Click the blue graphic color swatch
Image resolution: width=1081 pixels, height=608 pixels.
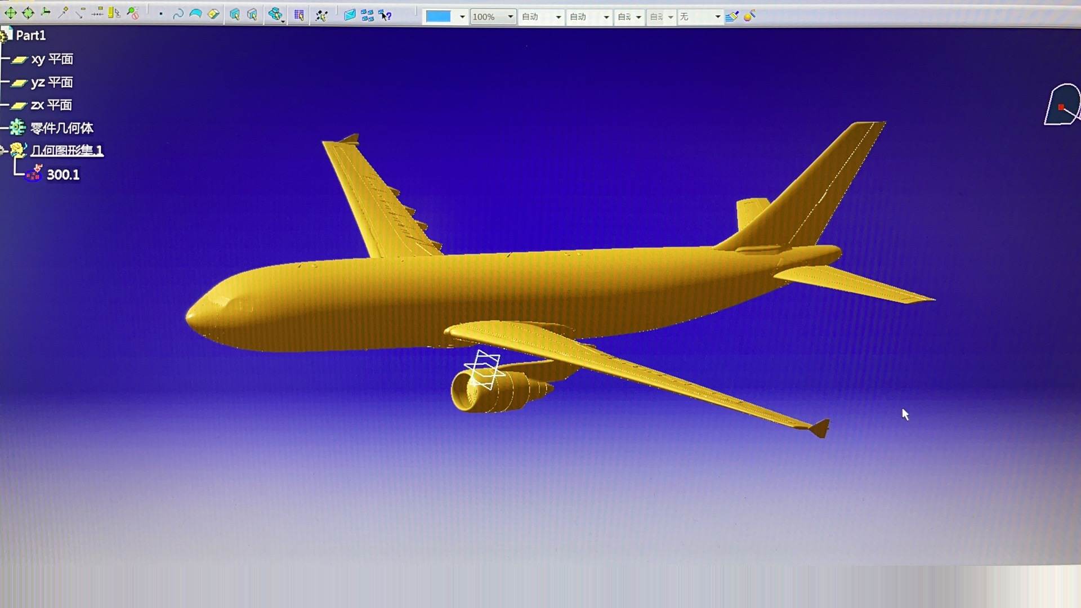click(438, 17)
